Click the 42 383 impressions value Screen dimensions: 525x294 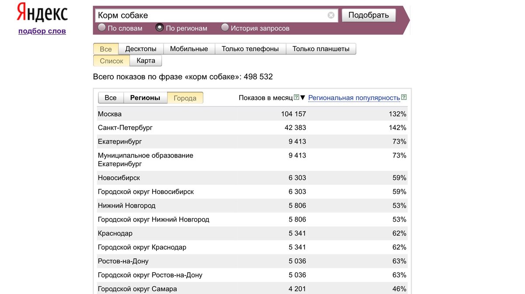pyautogui.click(x=295, y=128)
